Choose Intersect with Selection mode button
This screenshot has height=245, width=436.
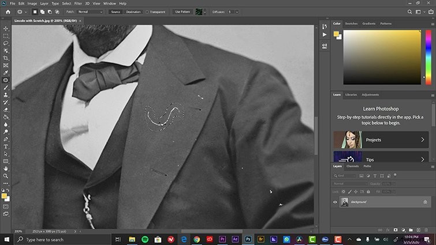57,12
